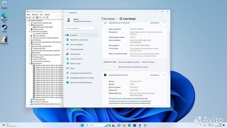Click the Admin account profile in Settings
Image resolution: width=227 pixels, height=128 pixels.
click(79, 20)
